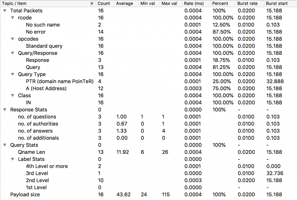Click the 75.00% percent value
297x200 pixels.
point(222,89)
